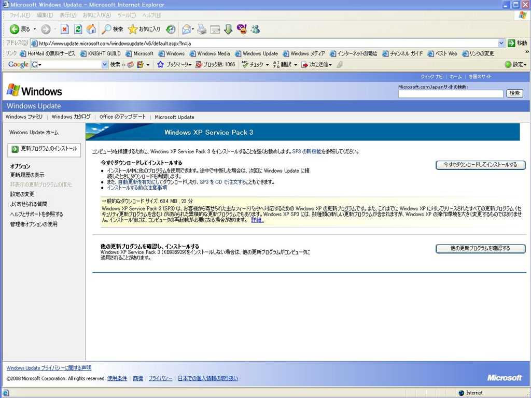
Task: Open the Help (ヘルプ) menu
Action: (x=151, y=15)
